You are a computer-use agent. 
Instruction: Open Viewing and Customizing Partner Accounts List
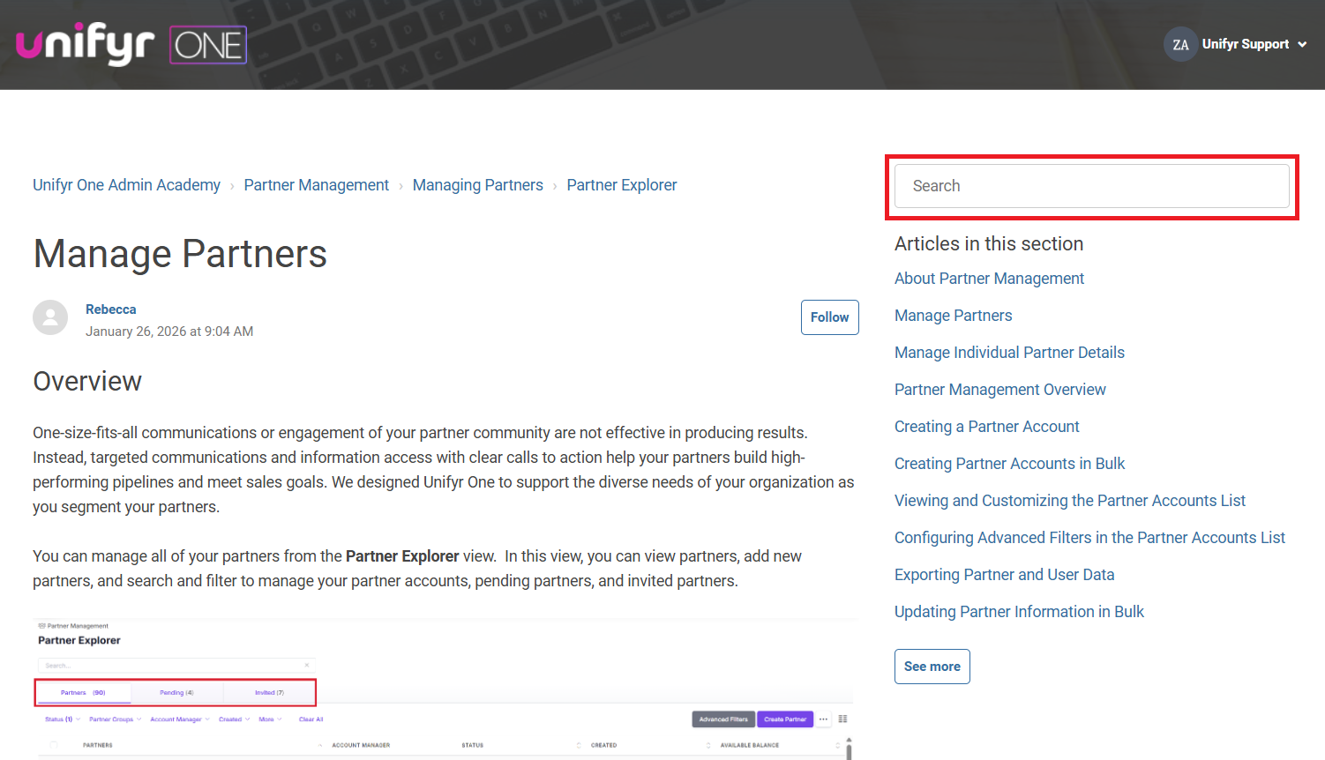[1069, 501]
